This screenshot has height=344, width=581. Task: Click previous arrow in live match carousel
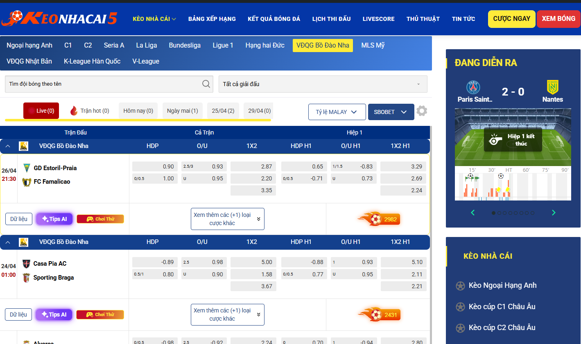point(473,212)
